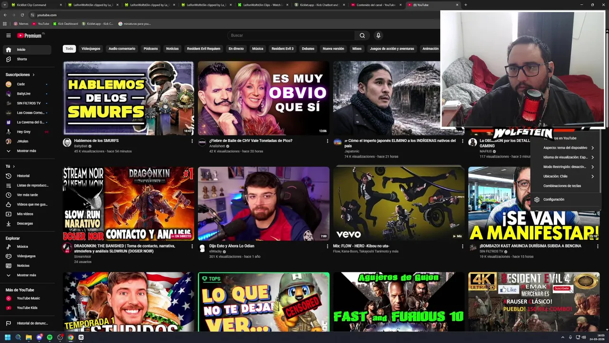Image resolution: width=609 pixels, height=343 pixels.
Task: Open Videos que me gustan
Action: [x=28, y=204]
